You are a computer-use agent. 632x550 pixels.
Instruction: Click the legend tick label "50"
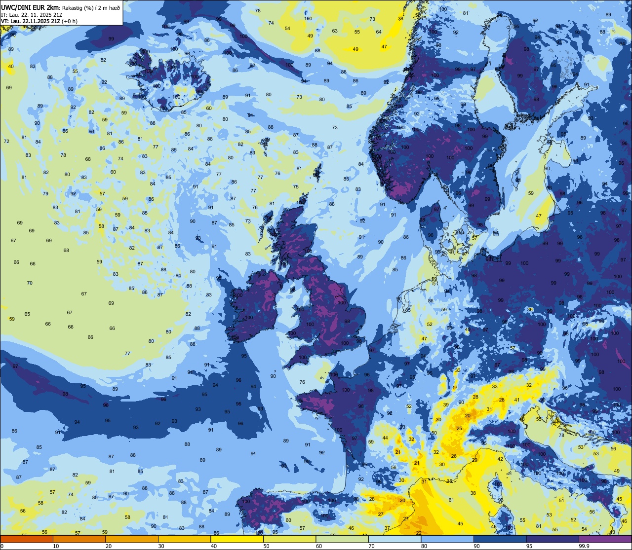[x=266, y=546]
